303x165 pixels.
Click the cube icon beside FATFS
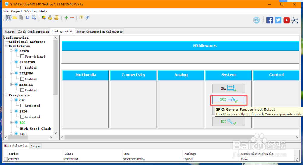pyautogui.click(x=16, y=51)
